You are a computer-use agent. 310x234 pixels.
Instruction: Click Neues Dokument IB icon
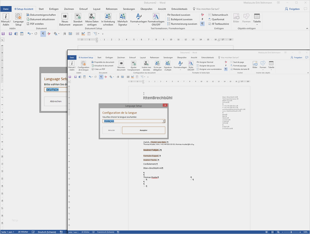65,17
